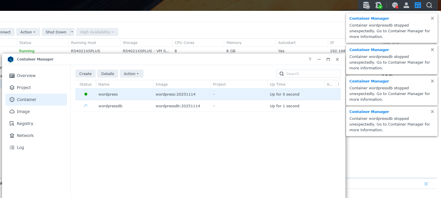Click the Container Manager help question mark
Viewport: 441px width, 198px height.
[310, 59]
